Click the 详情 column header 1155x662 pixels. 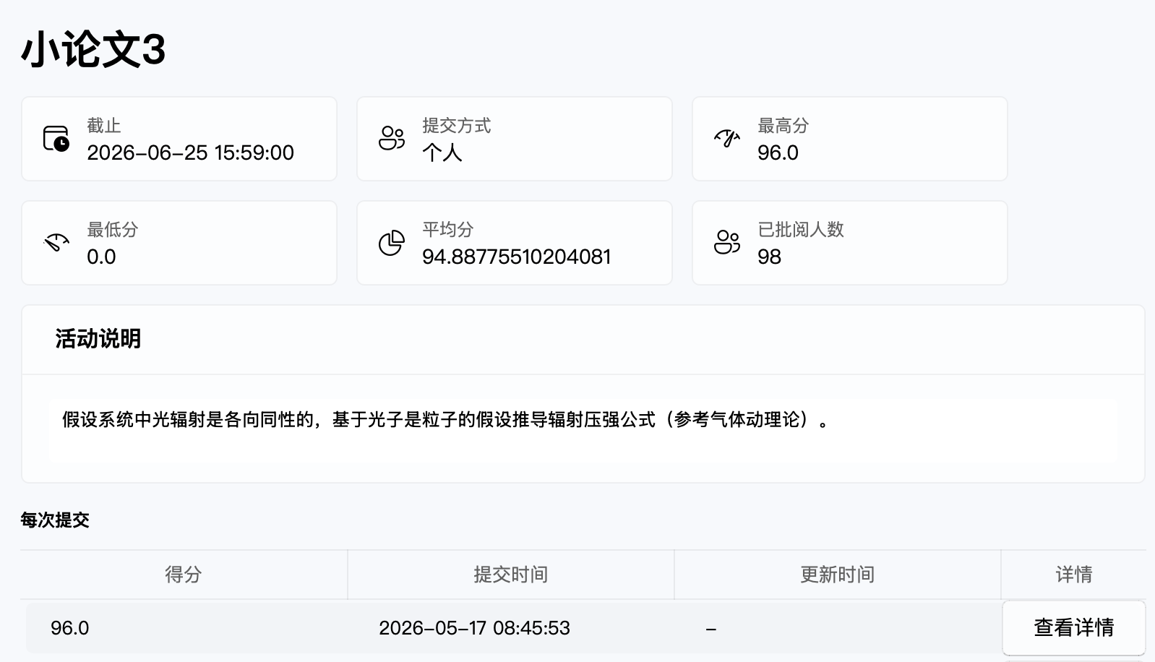pos(1073,575)
